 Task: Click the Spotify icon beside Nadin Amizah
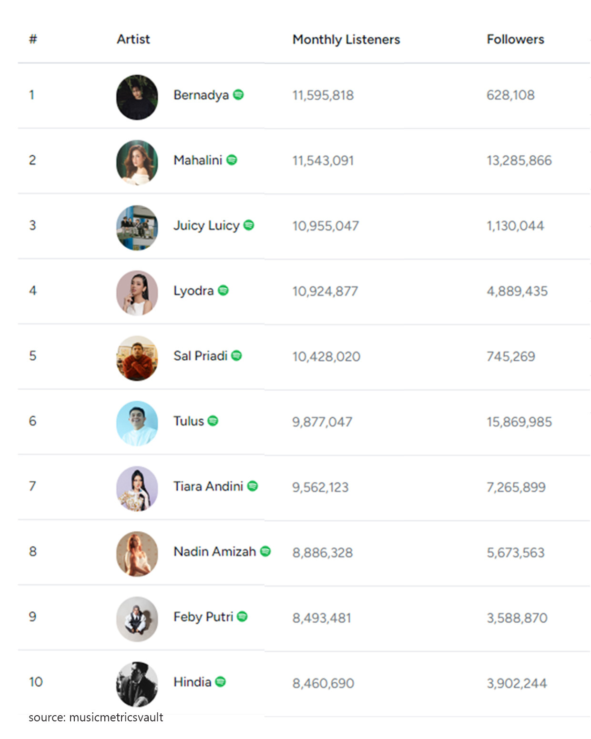click(265, 551)
